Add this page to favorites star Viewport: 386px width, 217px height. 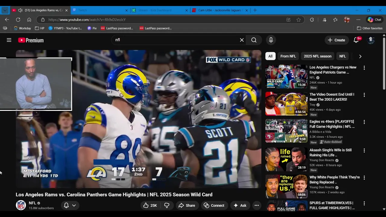point(299,20)
